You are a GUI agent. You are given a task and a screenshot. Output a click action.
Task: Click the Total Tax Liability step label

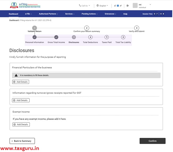click(x=123, y=42)
